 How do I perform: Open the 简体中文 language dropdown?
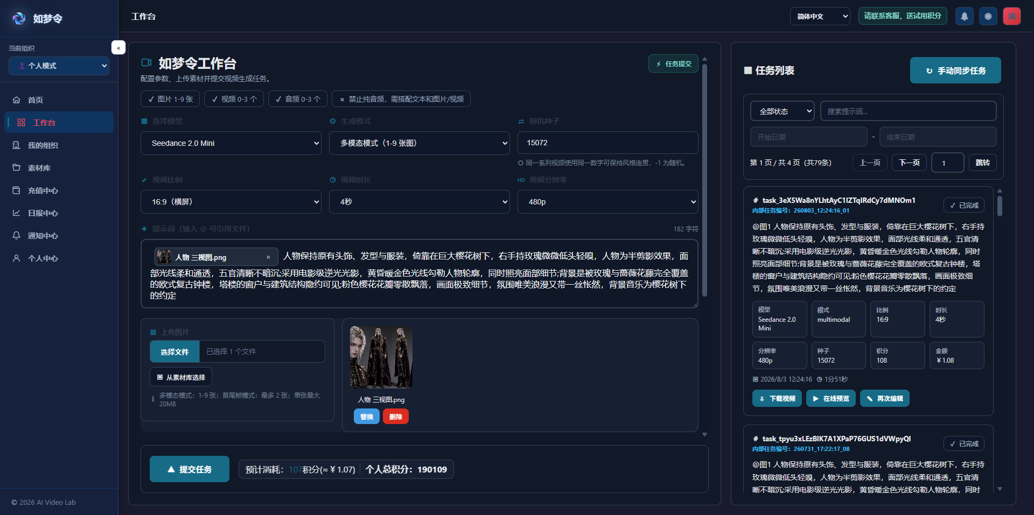[x=820, y=16]
